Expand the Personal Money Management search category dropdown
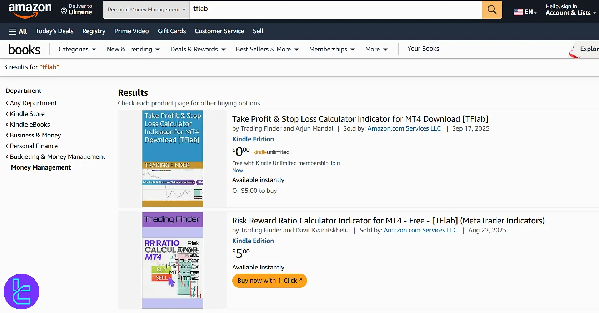Viewport: 599px width, 313px height. (146, 10)
